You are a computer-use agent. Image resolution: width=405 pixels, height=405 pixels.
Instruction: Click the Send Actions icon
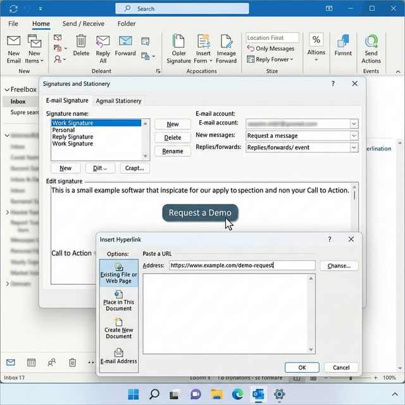(371, 41)
